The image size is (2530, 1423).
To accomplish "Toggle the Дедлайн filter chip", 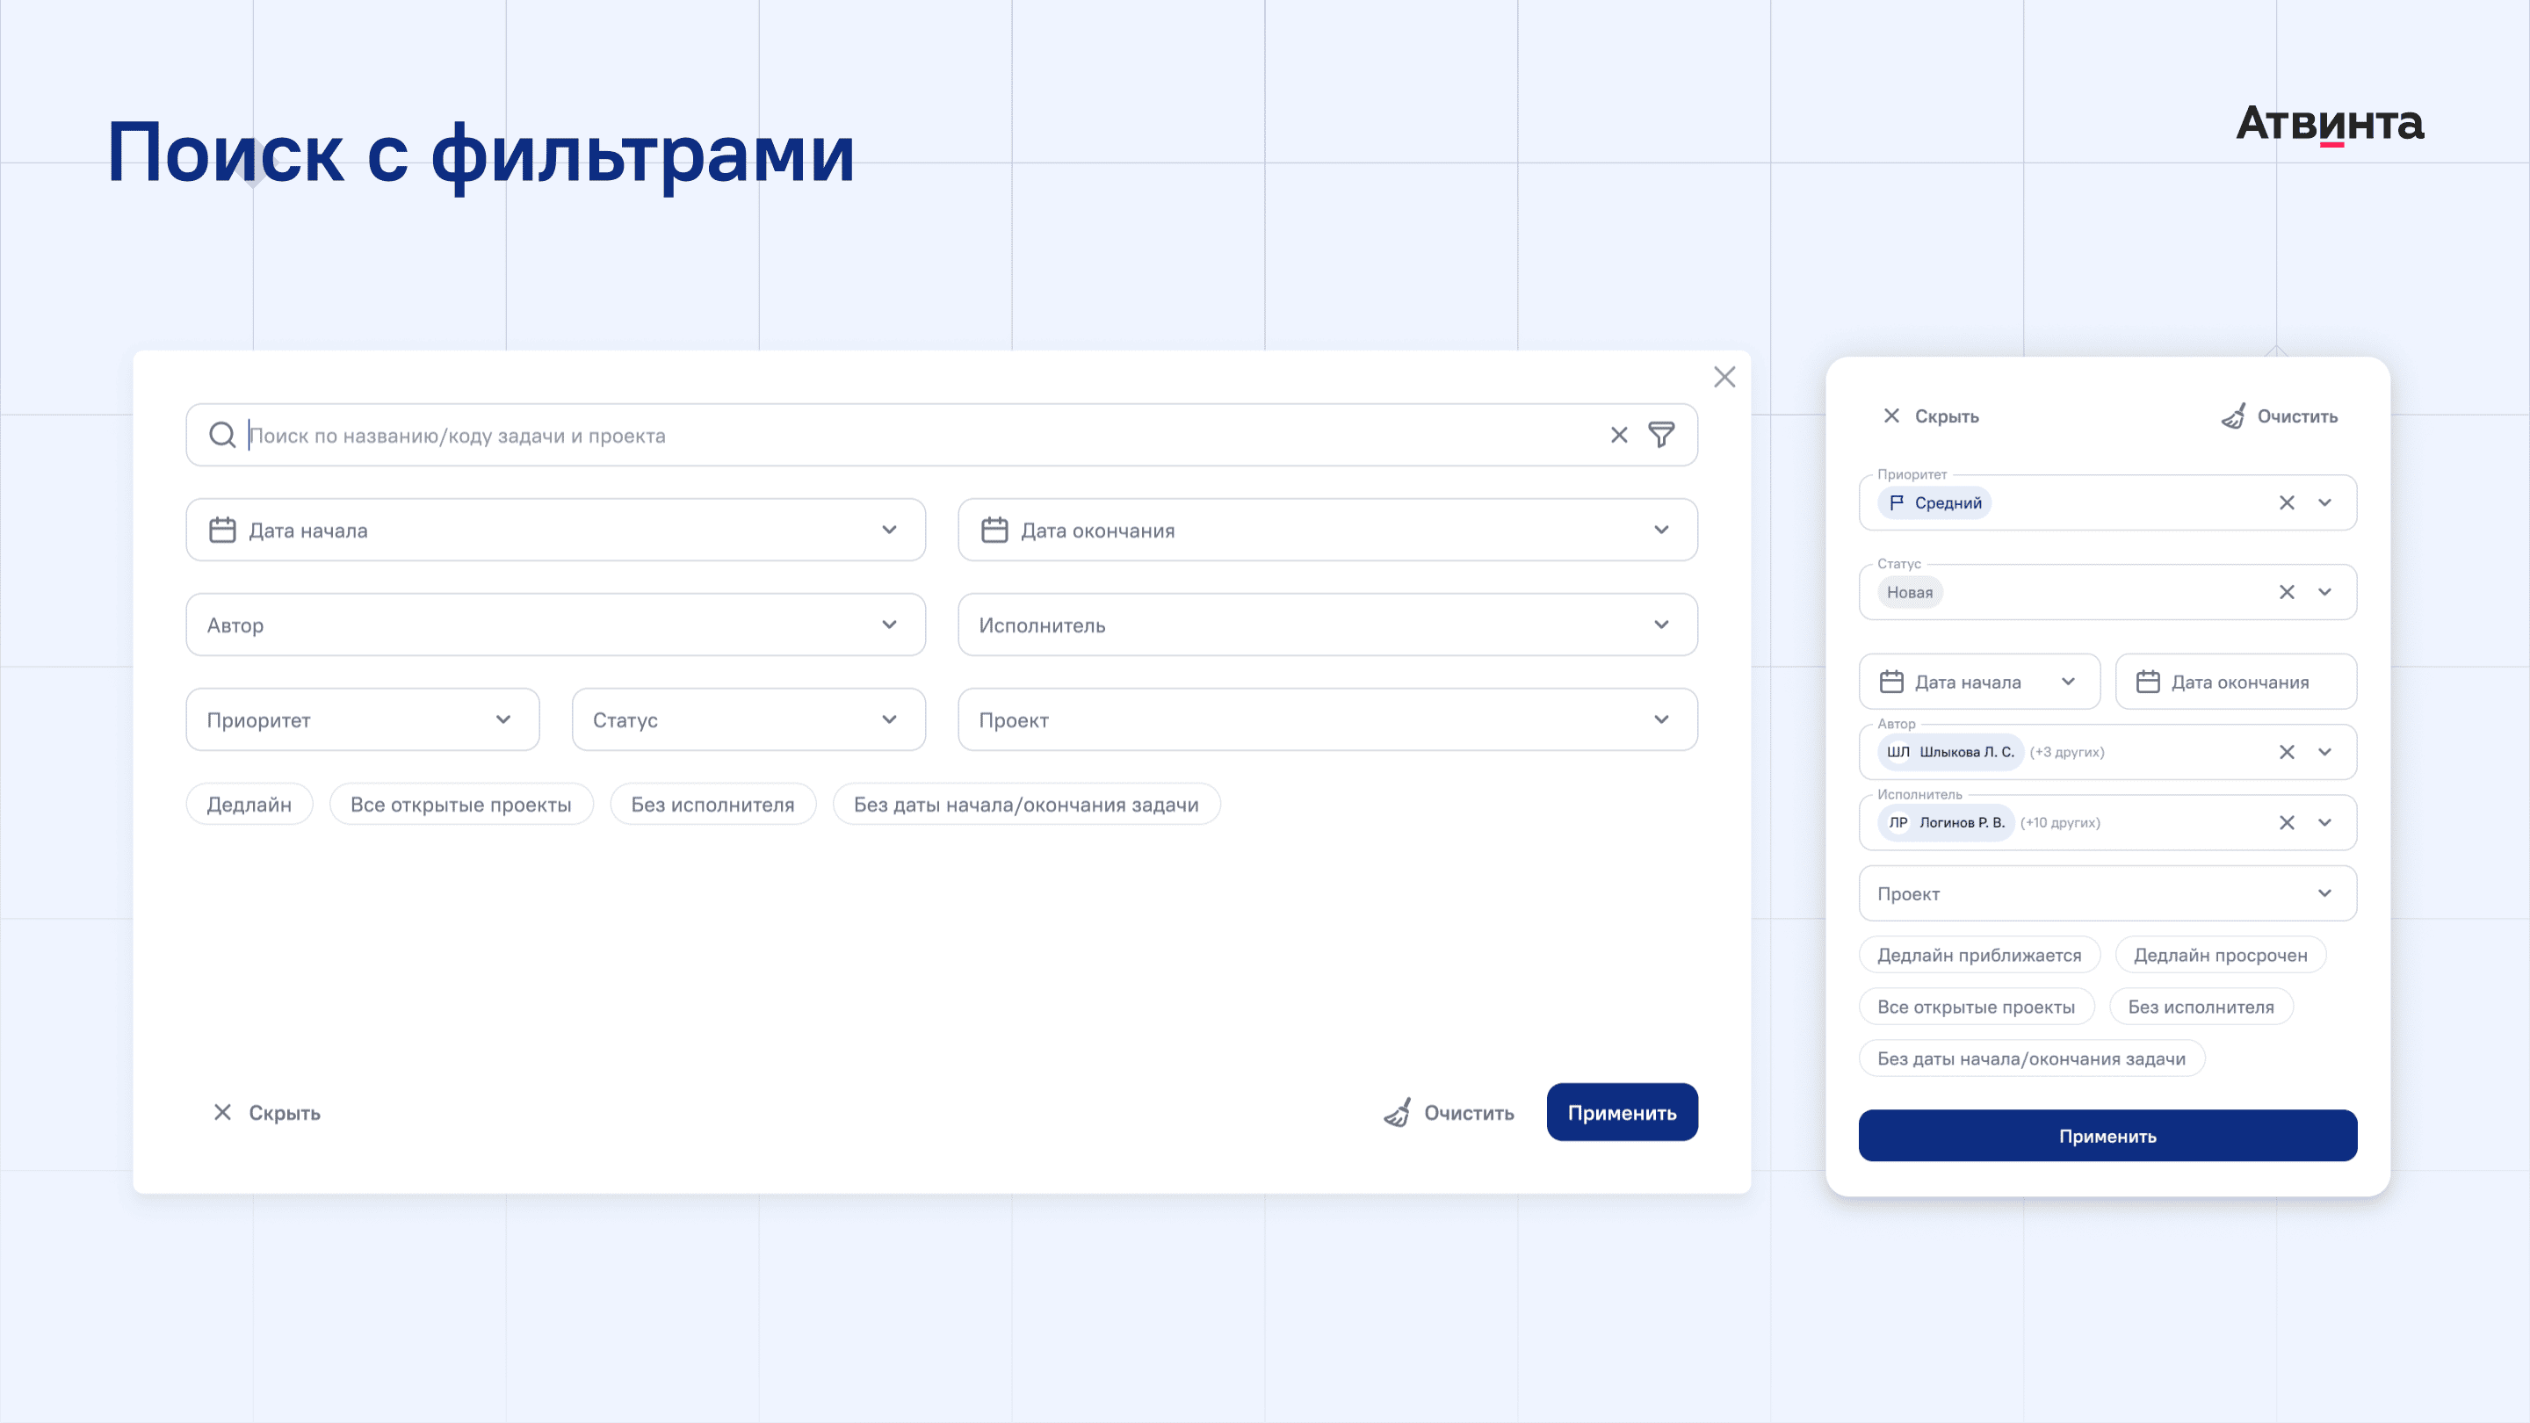I will pos(249,805).
